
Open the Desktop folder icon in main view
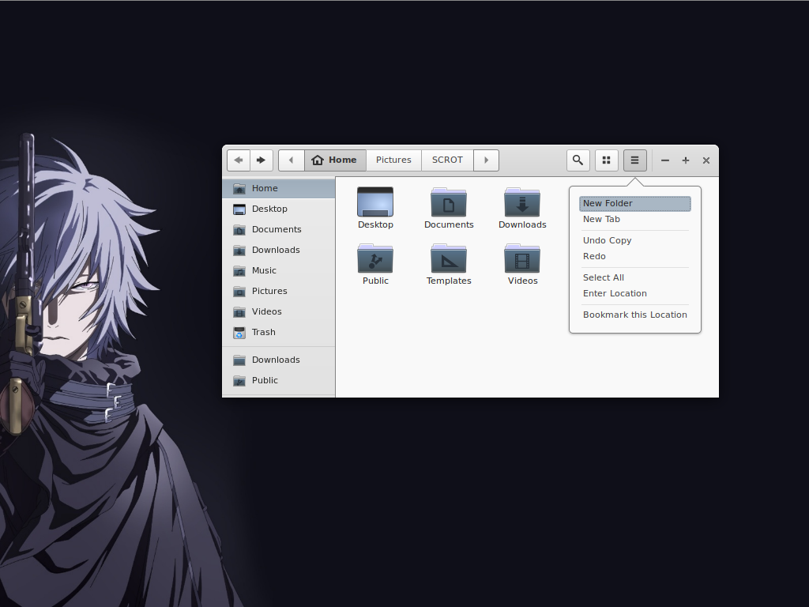375,202
